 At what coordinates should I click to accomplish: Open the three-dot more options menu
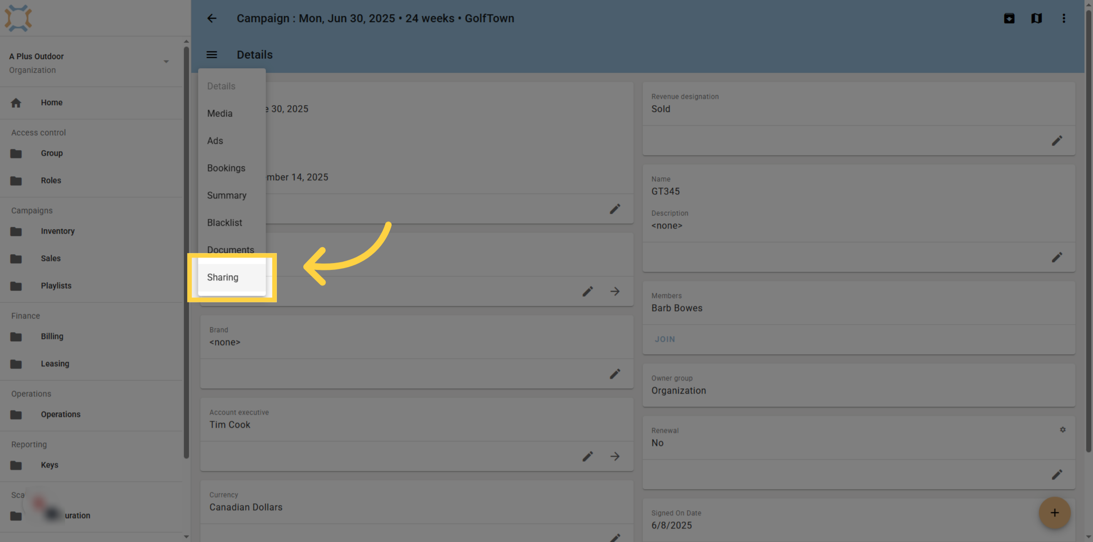(1064, 18)
